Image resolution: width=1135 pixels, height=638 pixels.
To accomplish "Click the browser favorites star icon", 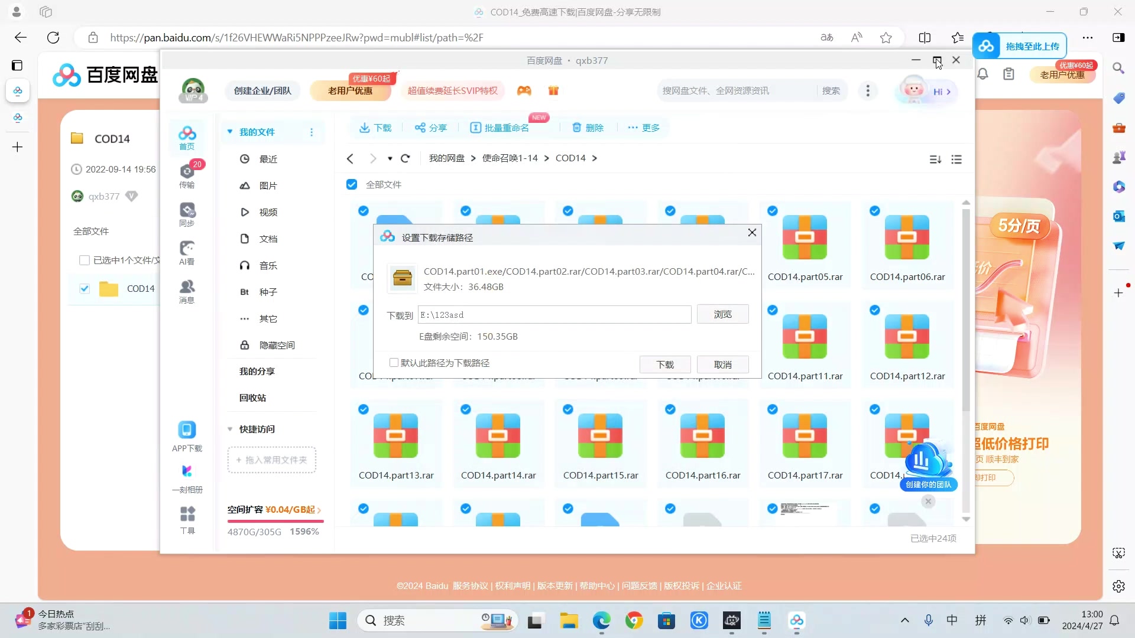I will pos(886,38).
